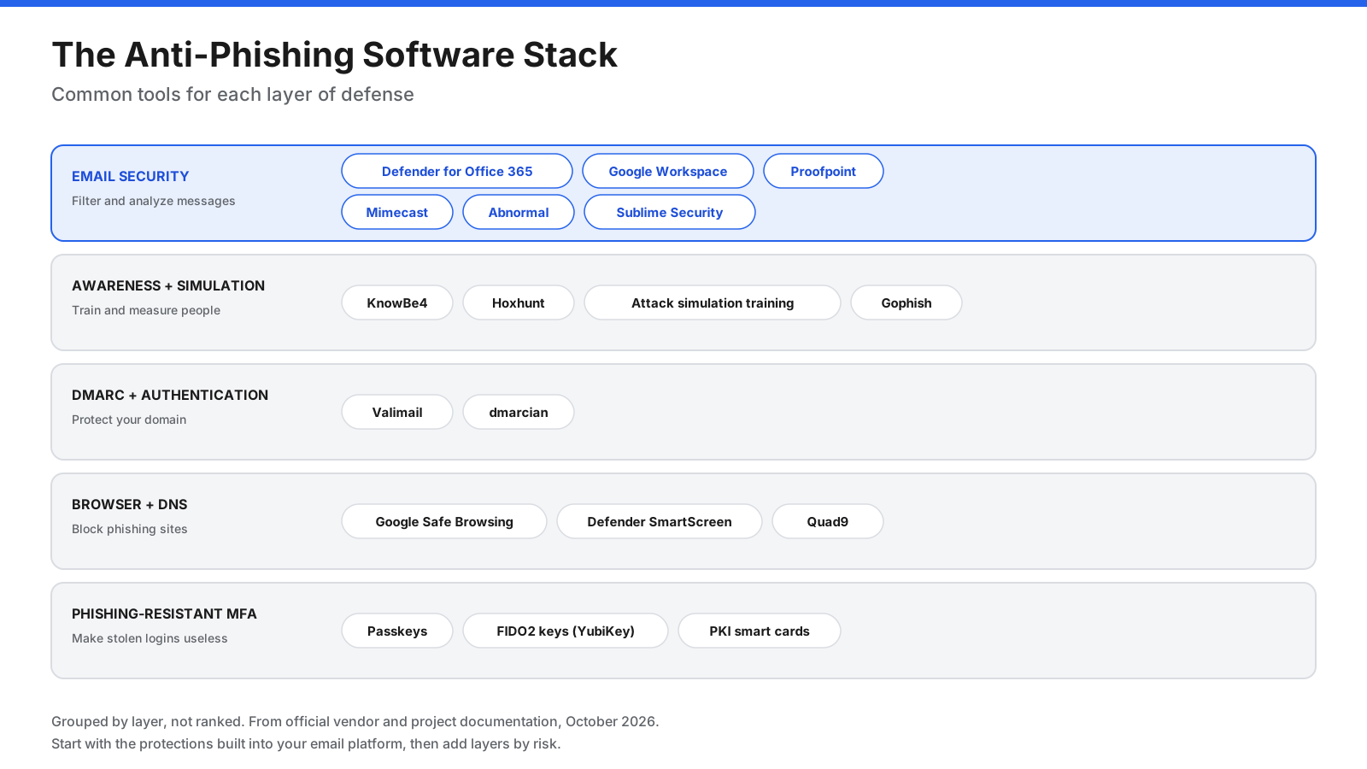Click the 'Start with the protections' footnote line
The image size is (1367, 769).
pyautogui.click(x=306, y=743)
